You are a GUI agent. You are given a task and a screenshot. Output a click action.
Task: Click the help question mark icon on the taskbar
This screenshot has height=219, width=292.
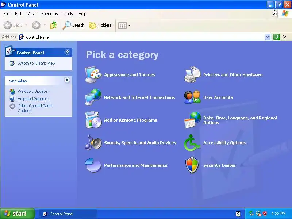tap(238, 214)
